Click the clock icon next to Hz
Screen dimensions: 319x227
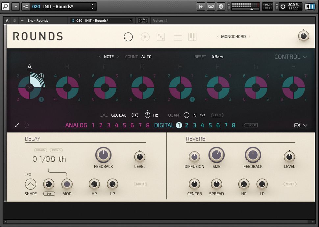click(x=148, y=115)
